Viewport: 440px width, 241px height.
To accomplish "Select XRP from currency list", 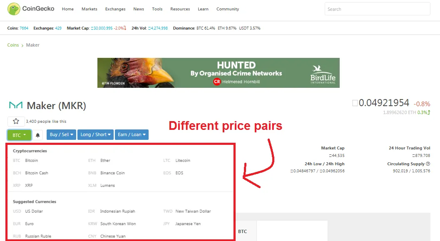I will click(x=23, y=186).
